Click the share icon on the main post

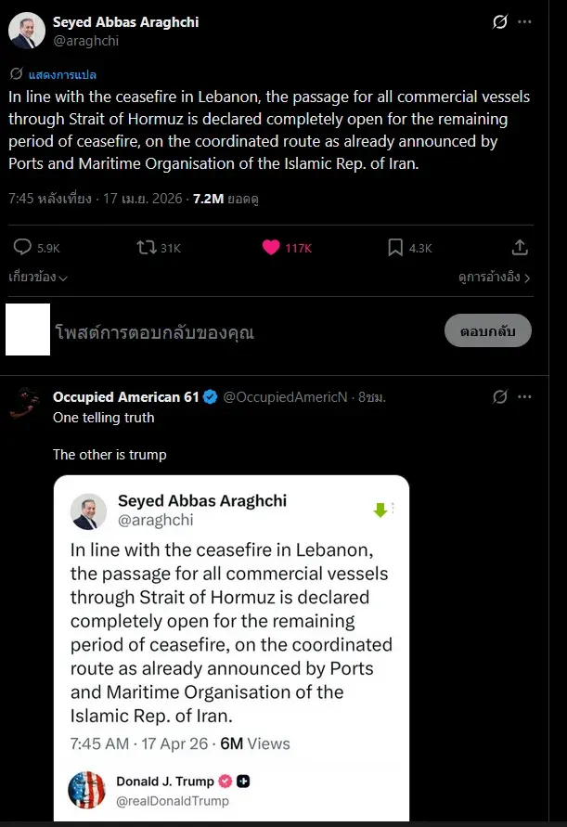point(520,247)
